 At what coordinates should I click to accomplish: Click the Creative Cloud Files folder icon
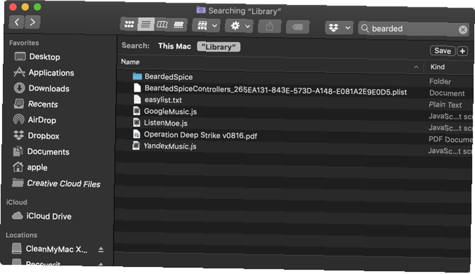[18, 183]
